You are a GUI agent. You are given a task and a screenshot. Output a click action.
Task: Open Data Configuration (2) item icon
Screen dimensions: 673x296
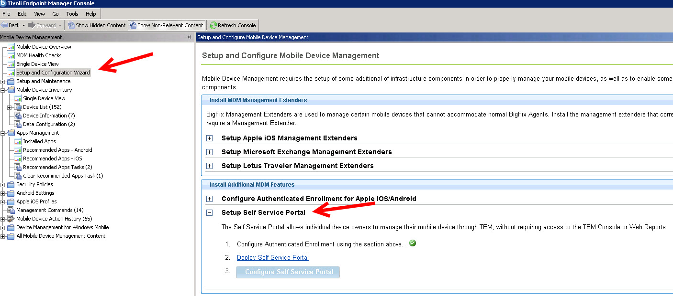(x=18, y=124)
